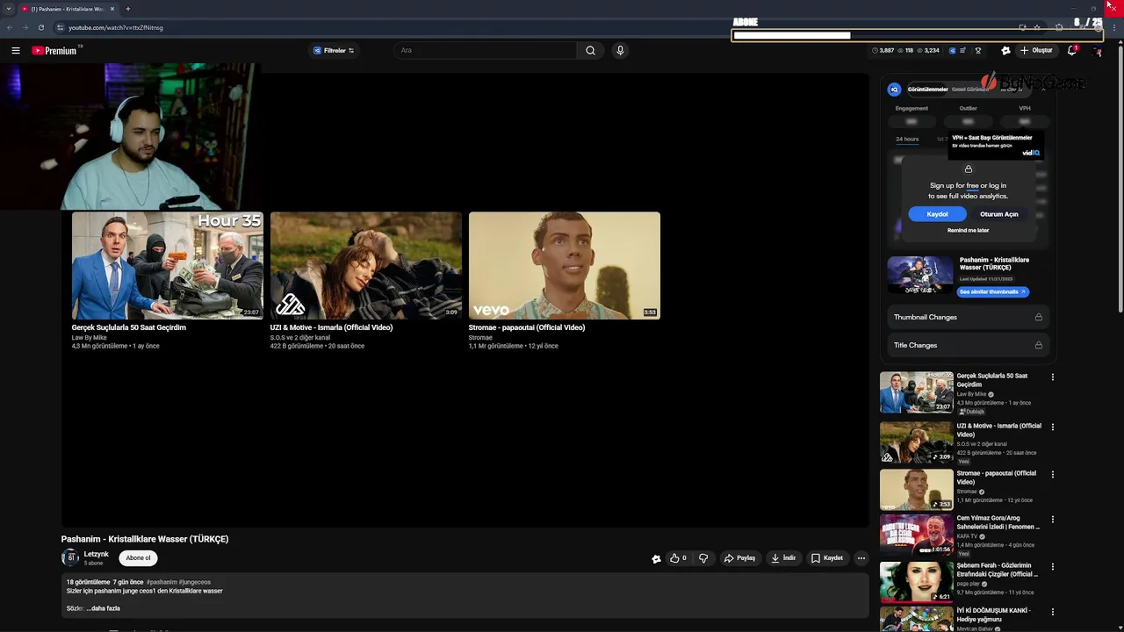Open menu for sidebar Cem Yılmaz video
Viewport: 1124px width, 632px height.
1053,520
